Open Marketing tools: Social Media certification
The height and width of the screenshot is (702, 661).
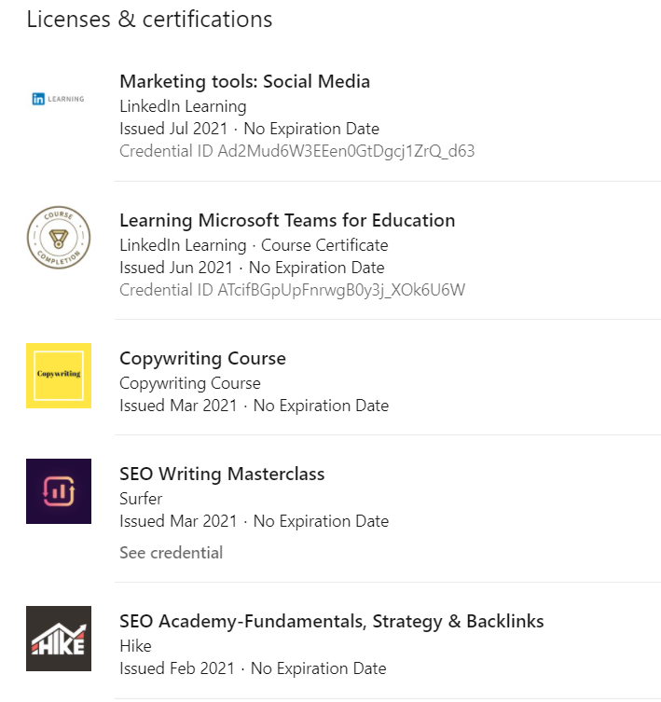tap(244, 81)
